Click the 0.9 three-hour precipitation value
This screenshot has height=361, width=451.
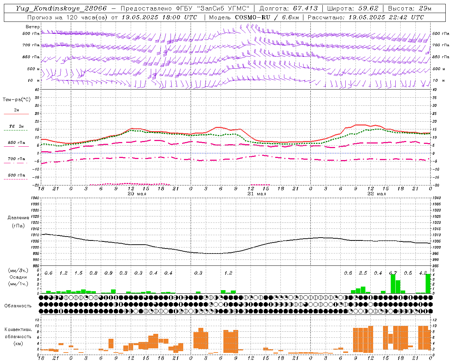tap(108, 273)
